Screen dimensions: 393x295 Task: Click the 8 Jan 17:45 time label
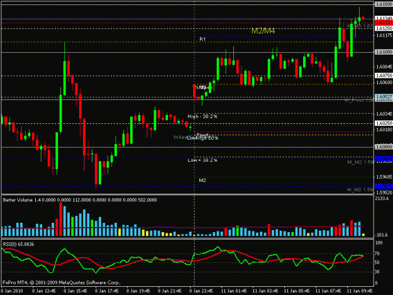(107, 291)
